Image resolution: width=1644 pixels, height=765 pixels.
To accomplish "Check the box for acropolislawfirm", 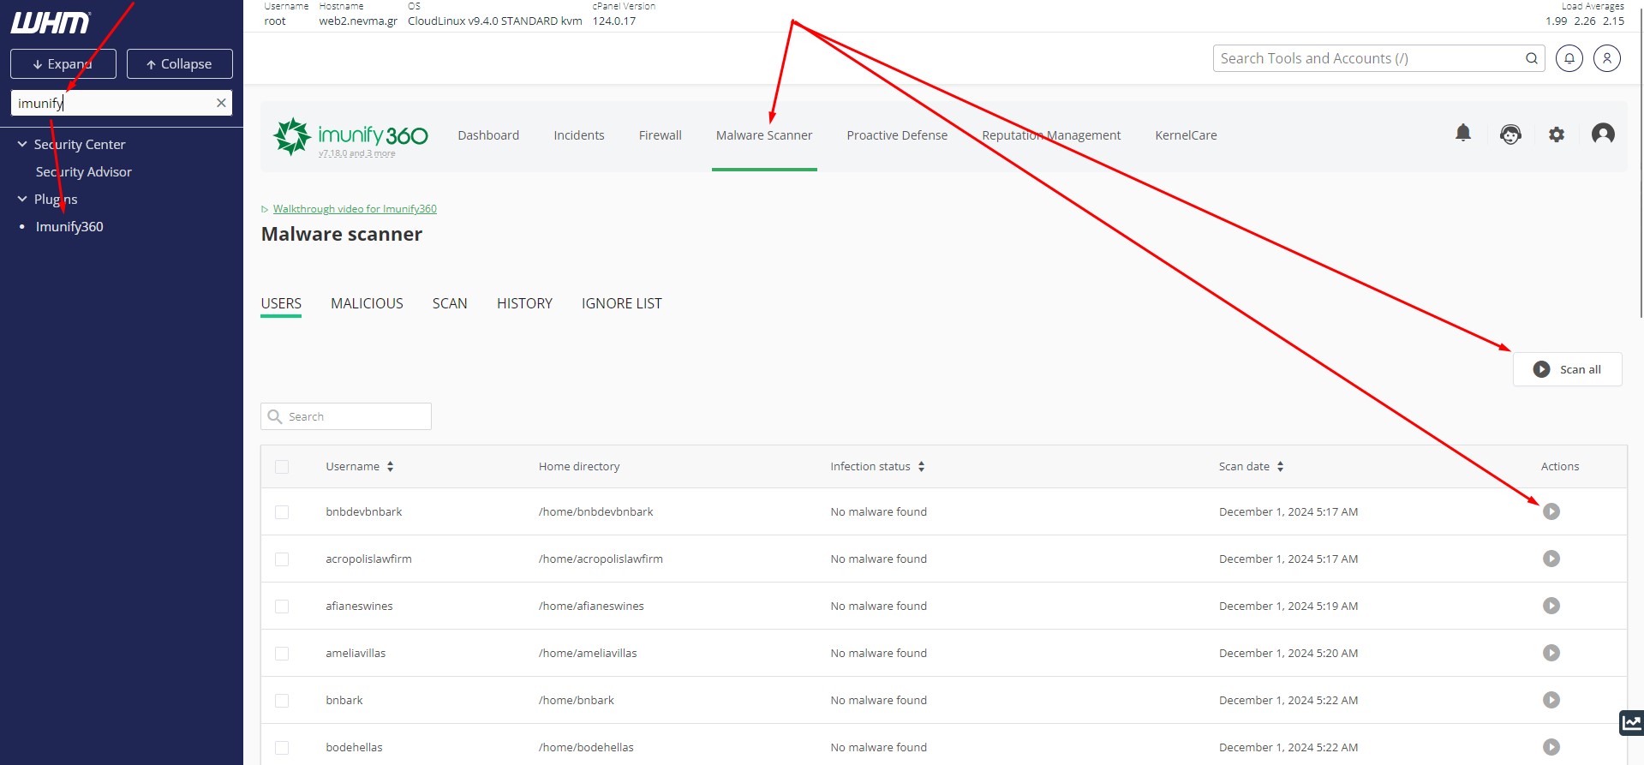I will coord(282,559).
